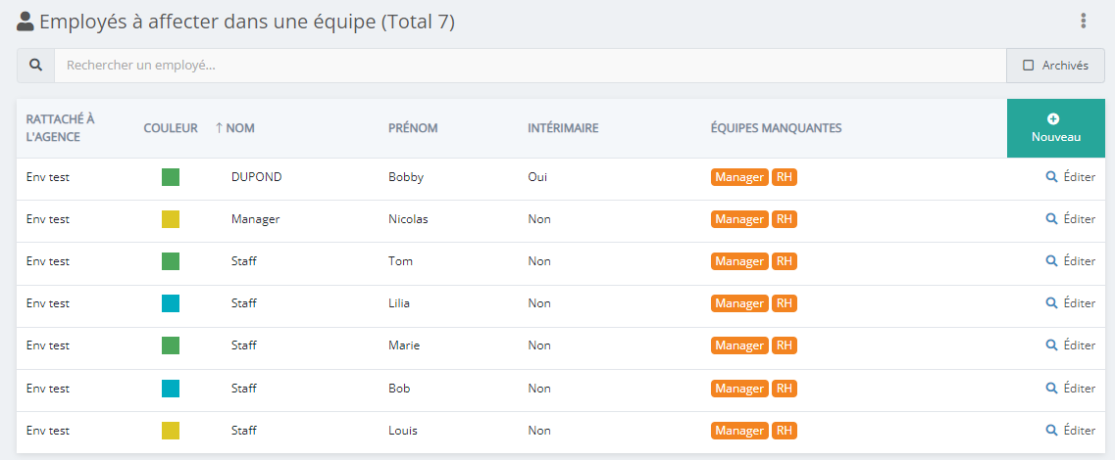Click the Manager badge in DUPOND row
The image size is (1115, 460).
[739, 177]
